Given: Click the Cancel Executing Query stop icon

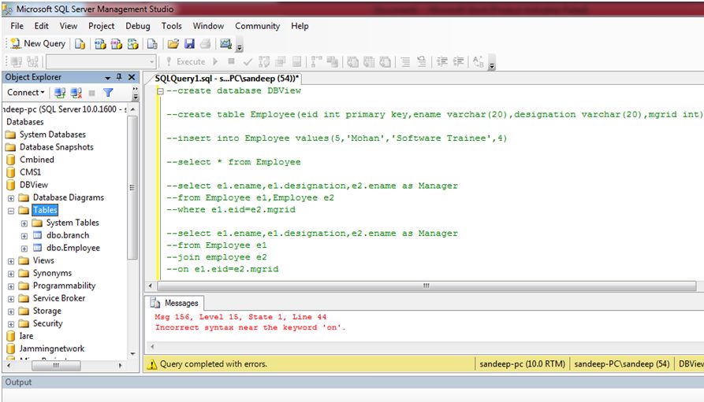Looking at the screenshot, I should [x=231, y=61].
